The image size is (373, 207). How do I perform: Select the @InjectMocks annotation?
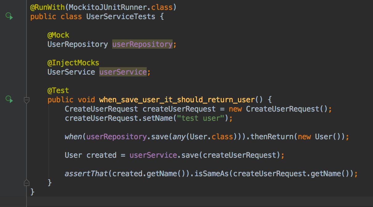(x=73, y=63)
